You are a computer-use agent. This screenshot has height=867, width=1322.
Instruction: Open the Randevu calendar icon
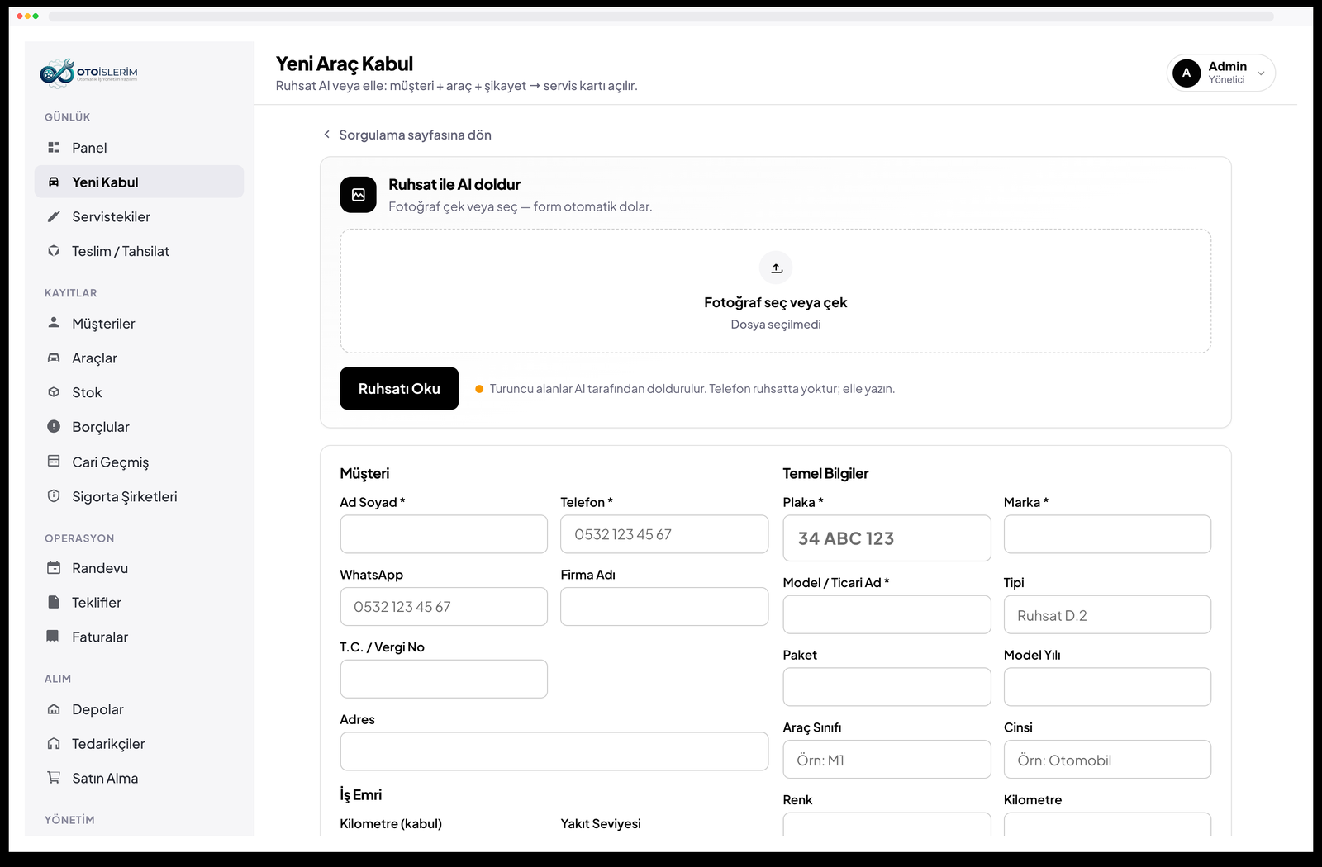(54, 568)
